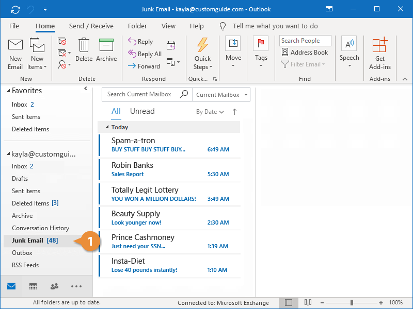Open the Filter Email dropdown
413x309 pixels.
(303, 64)
